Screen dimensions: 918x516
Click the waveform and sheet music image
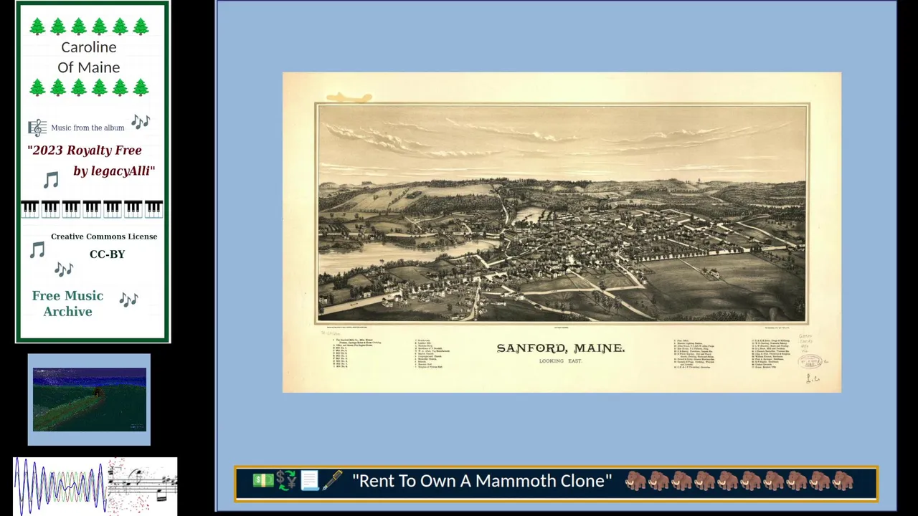95,486
